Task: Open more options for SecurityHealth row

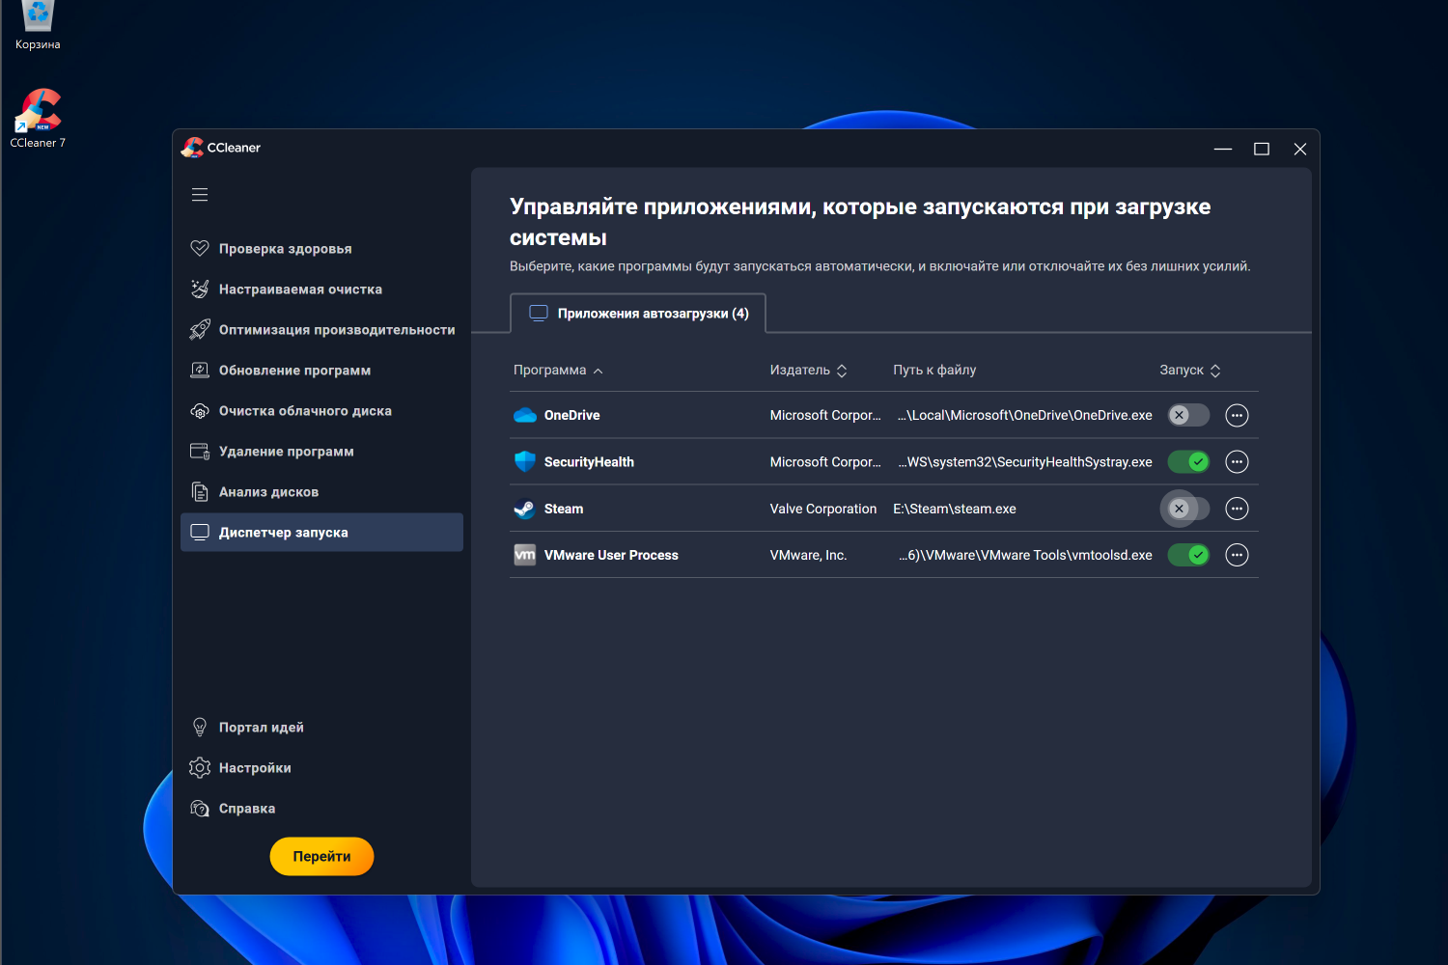Action: [1237, 461]
